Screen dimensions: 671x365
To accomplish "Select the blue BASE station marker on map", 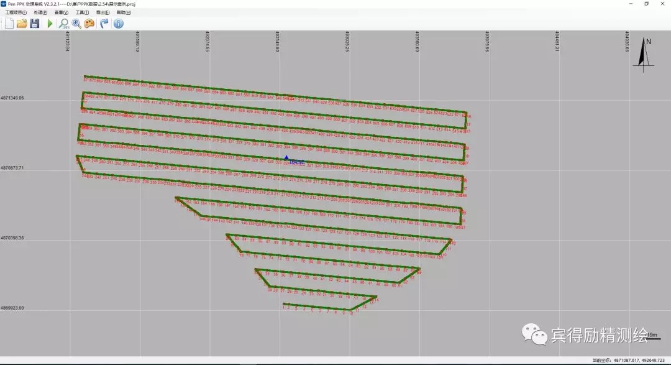I will pyautogui.click(x=286, y=159).
